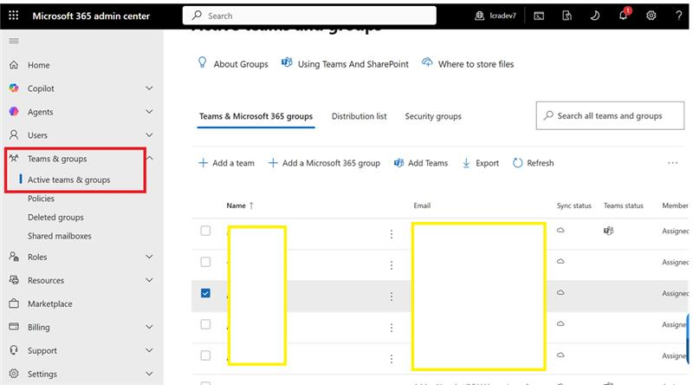Open the three-dot menu of selected row

pos(392,297)
